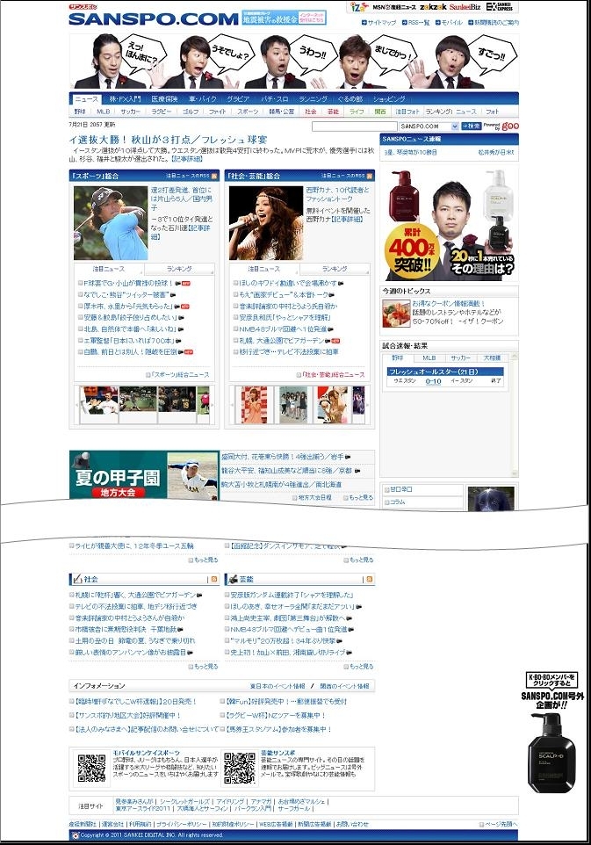Screen dimensions: 591x845
Task: Open RSS feed of スポーツ総合 panel
Action: pyautogui.click(x=214, y=177)
